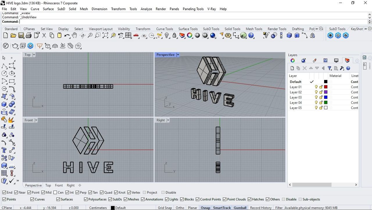Viewport: 372px width, 210px height.
Task: Change the red color swatch of Layer 01
Action: coord(326,87)
